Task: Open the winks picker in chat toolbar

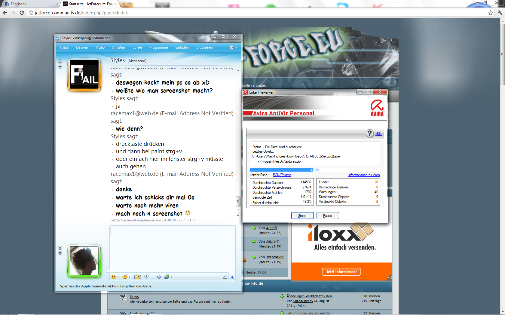Action: 125,277
